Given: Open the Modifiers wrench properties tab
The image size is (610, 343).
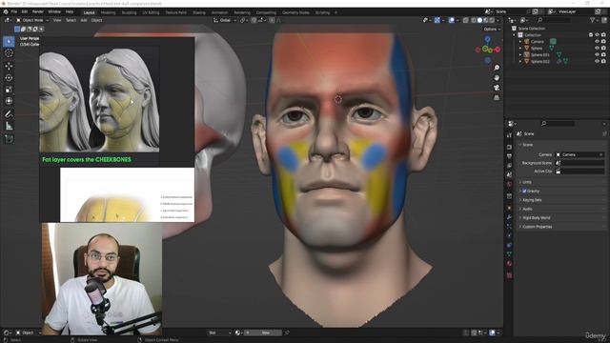Looking at the screenshot, I should 509,217.
